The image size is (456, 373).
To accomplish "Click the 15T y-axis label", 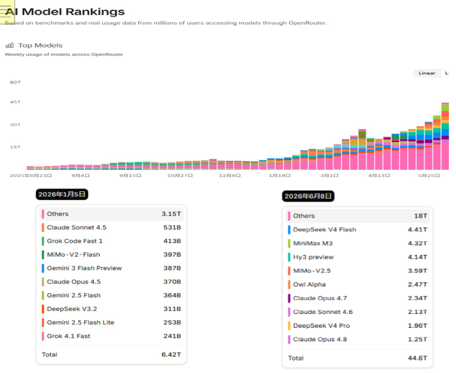I will 16,147.
